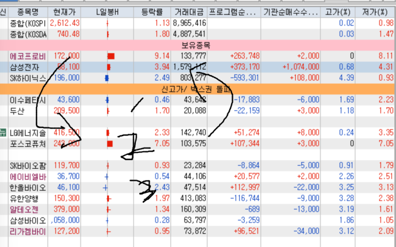Image resolution: width=396 pixels, height=247 pixels.
Task: Click KOSPI trading value 8,965,416
Action: pos(189,23)
